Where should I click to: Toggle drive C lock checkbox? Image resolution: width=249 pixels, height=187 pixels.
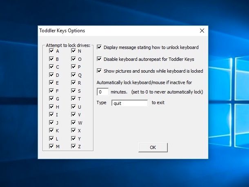pyautogui.click(x=51, y=67)
